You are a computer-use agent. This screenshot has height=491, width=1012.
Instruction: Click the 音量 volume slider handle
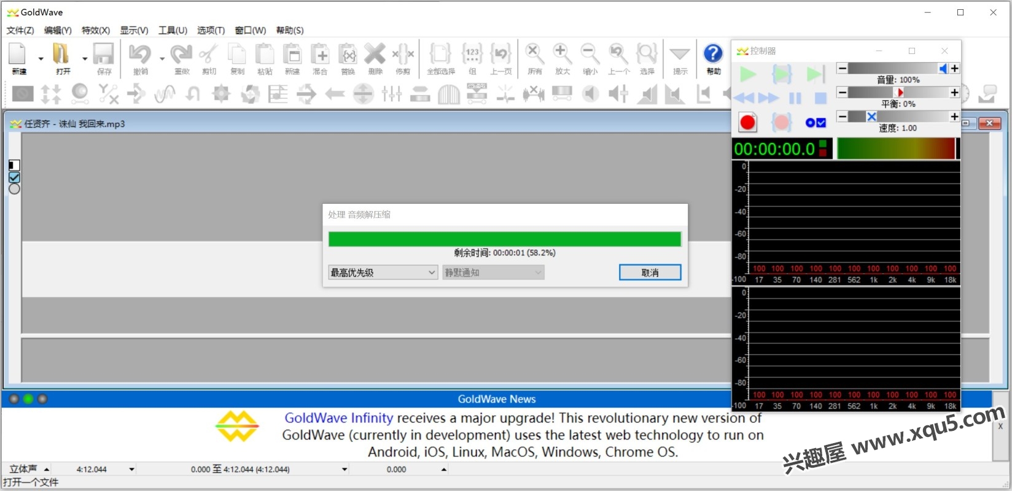point(943,69)
